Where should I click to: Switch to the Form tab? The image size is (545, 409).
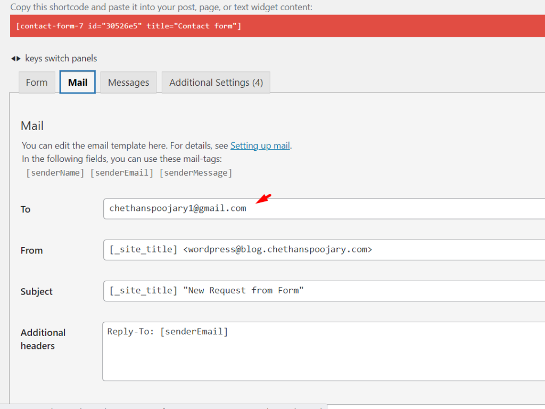37,83
